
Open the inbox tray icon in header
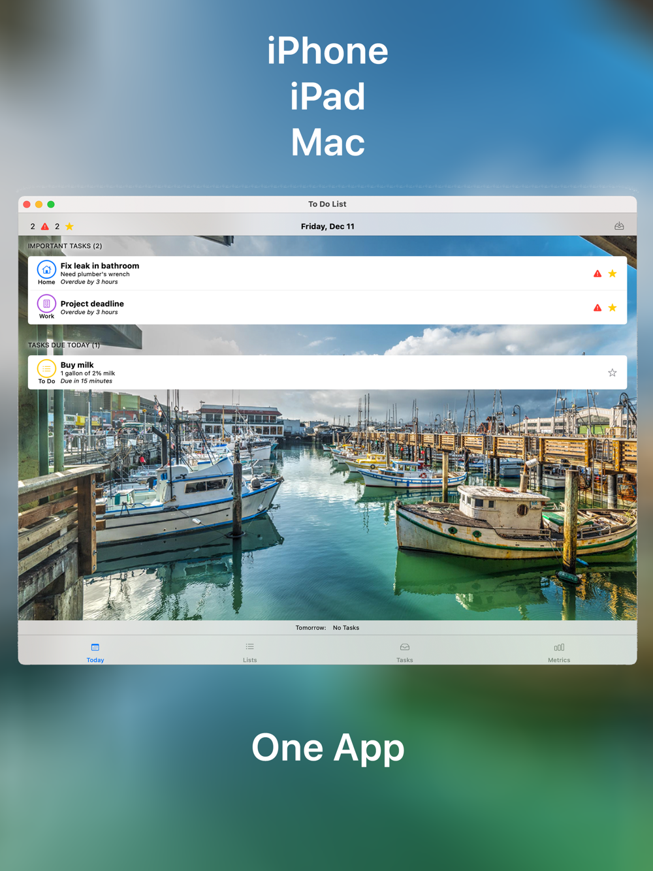pos(619,226)
